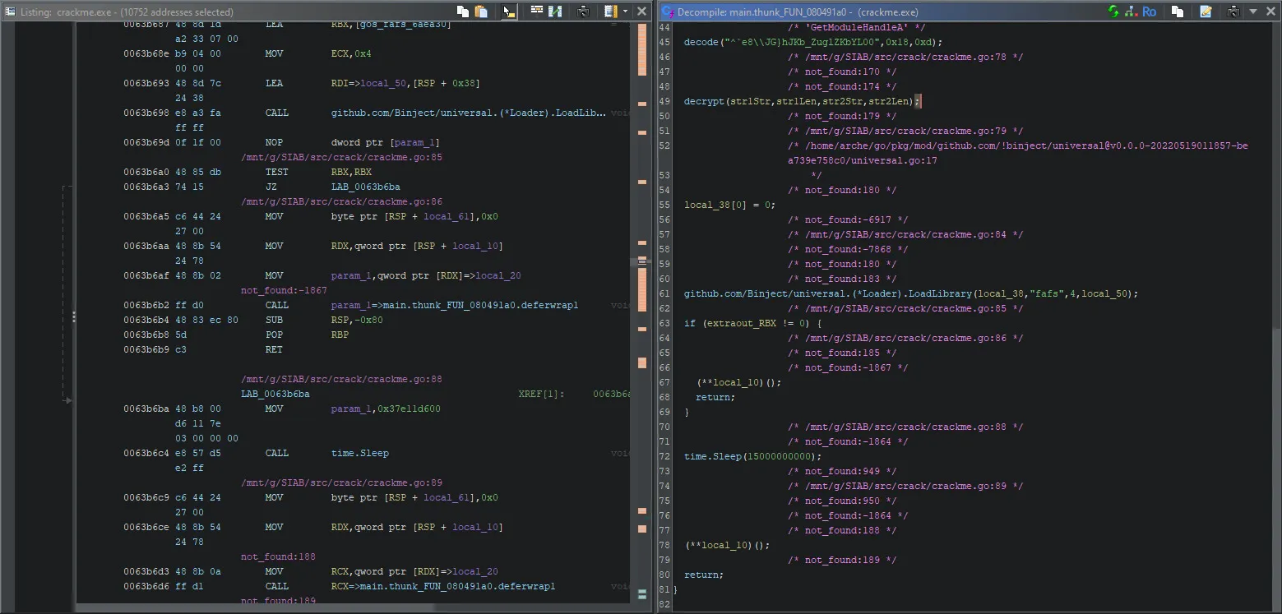
Task: Re-decompile with the green refresh icon
Action: [x=1113, y=12]
